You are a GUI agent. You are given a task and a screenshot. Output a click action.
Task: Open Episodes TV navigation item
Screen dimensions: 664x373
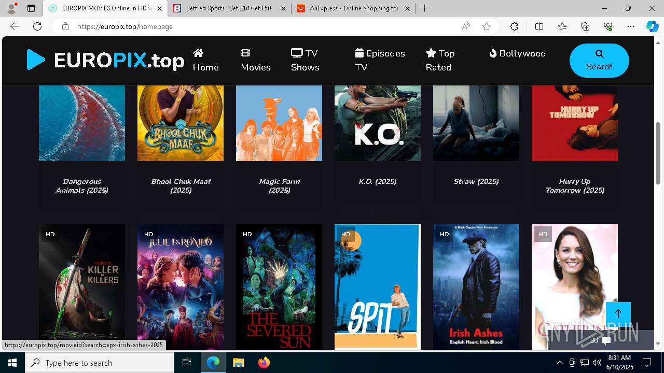380,60
